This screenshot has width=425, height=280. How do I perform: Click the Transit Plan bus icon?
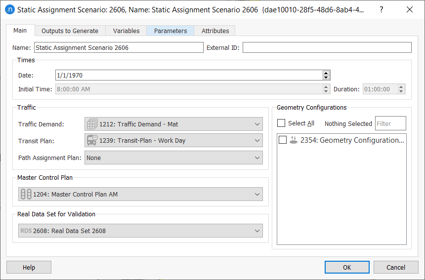(92, 141)
